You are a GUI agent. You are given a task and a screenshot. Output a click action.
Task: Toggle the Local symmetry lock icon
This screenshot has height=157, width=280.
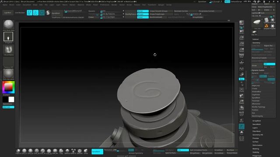tap(241, 74)
